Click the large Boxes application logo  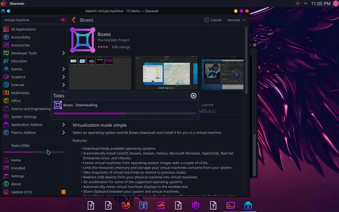pyautogui.click(x=83, y=40)
